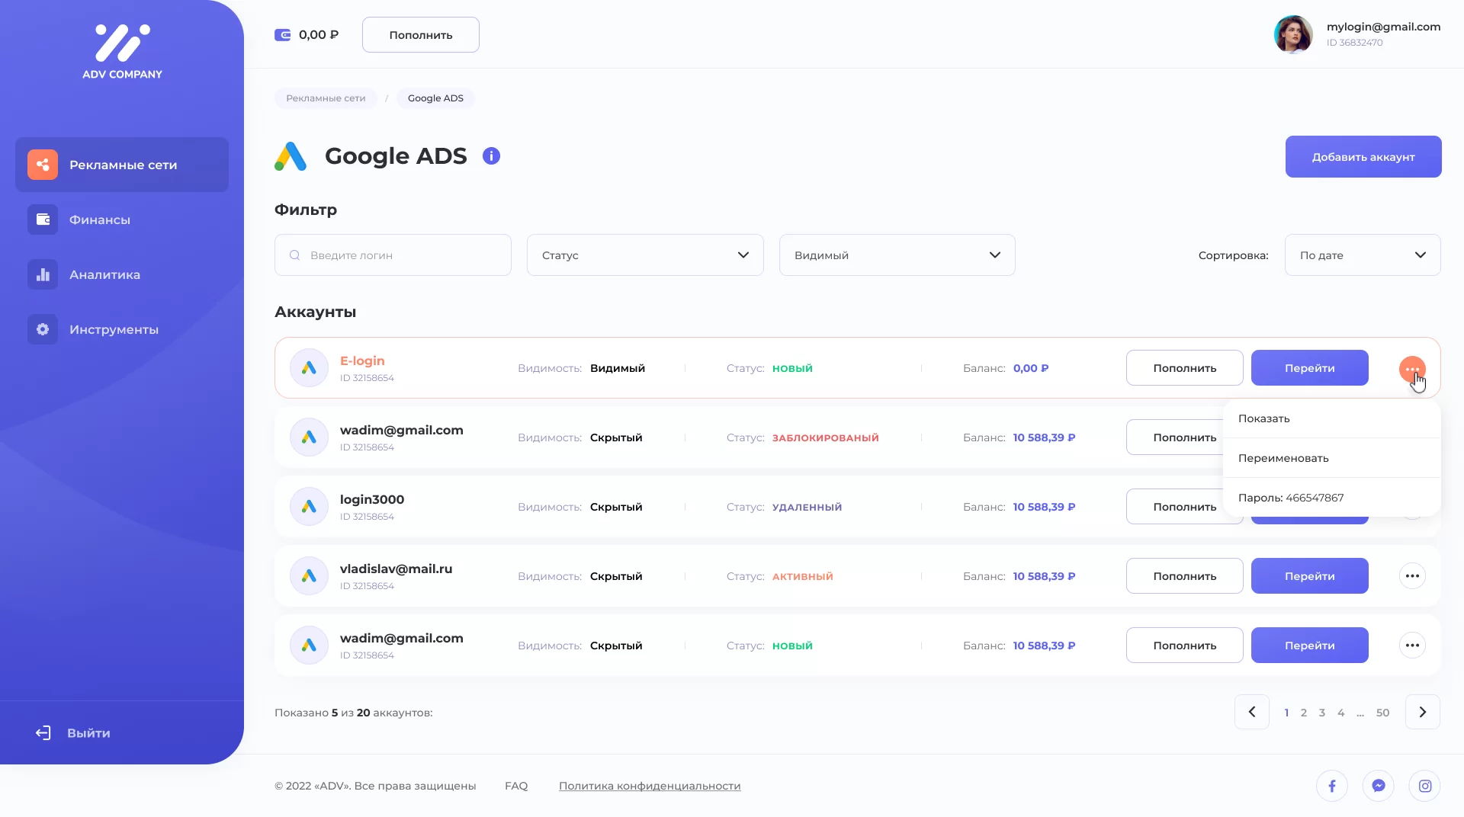Open the Facebook link in footer

pyautogui.click(x=1332, y=786)
